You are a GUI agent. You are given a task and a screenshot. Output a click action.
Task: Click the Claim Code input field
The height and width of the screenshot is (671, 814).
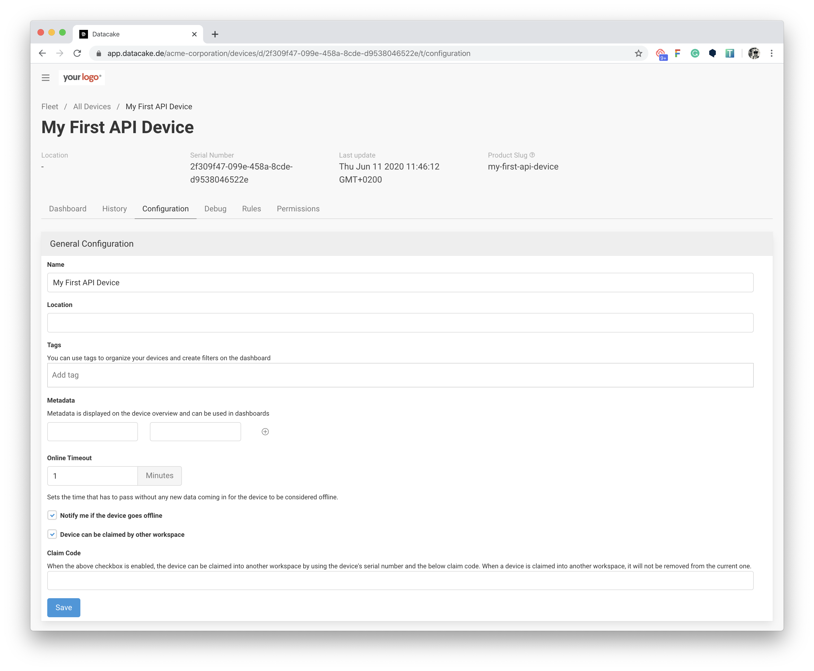tap(400, 581)
